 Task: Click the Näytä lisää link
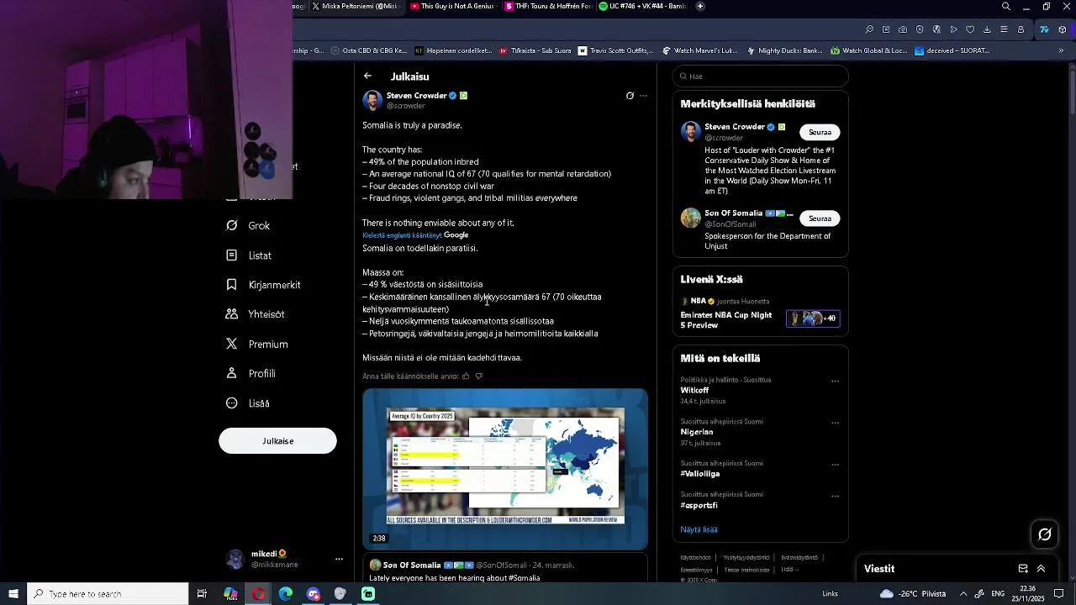point(699,529)
